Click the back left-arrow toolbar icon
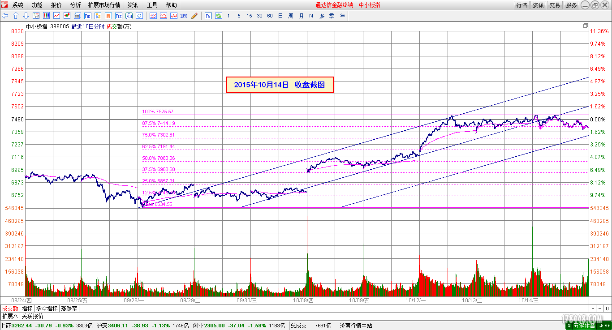The height and width of the screenshot is (330, 612). [x=5, y=16]
